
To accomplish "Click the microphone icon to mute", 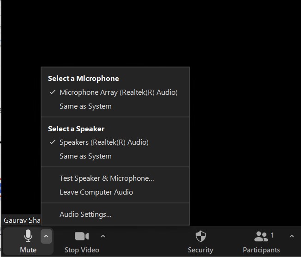I will click(28, 236).
